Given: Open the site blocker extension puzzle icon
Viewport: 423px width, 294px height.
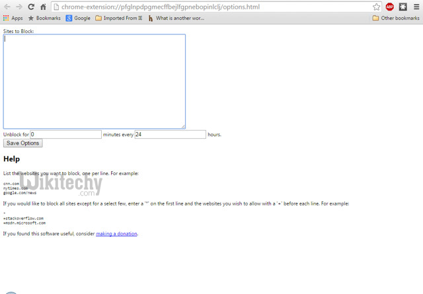Looking at the screenshot, I should [403, 7].
